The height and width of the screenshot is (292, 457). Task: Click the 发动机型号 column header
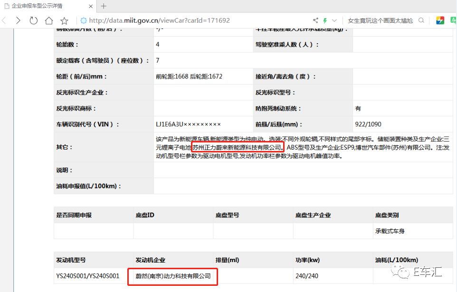click(71, 260)
